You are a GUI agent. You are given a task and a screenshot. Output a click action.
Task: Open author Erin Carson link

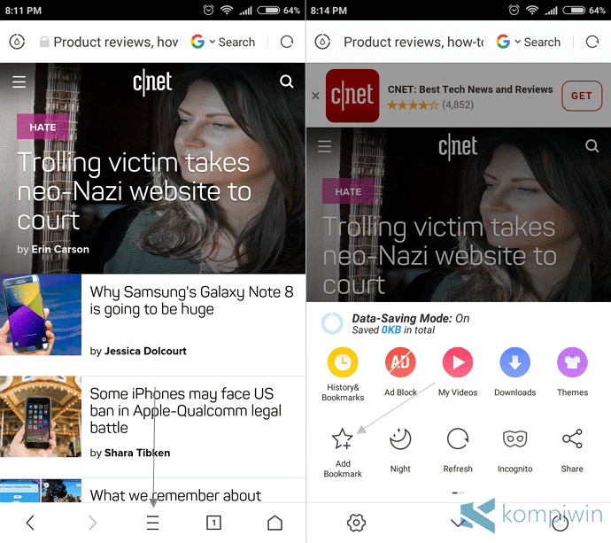[60, 249]
